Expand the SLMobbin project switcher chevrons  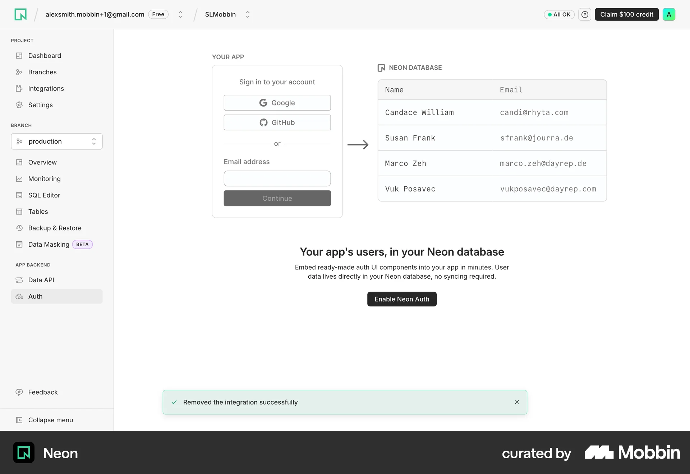(x=248, y=14)
